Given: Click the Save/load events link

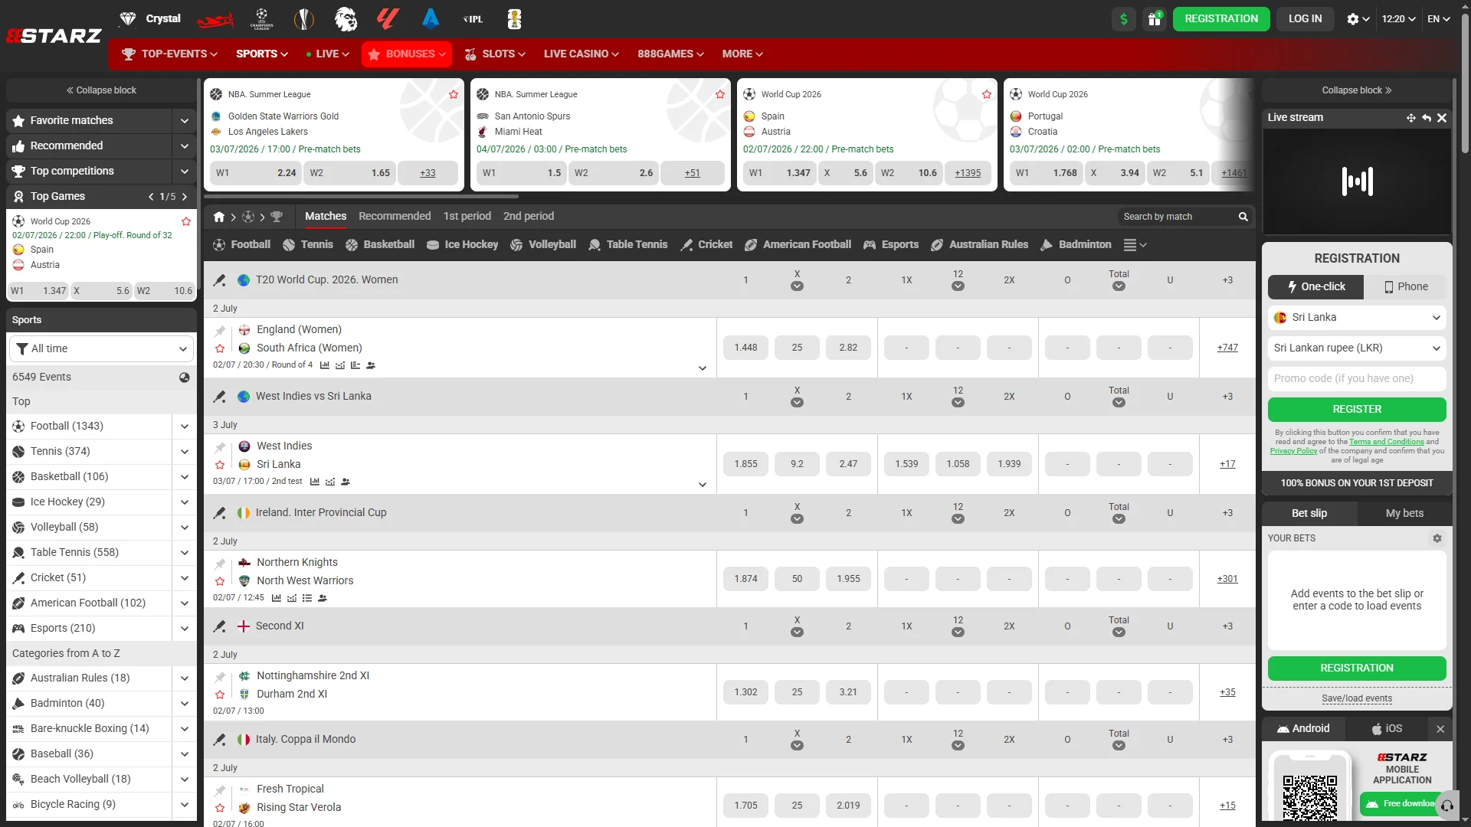Looking at the screenshot, I should [1357, 699].
